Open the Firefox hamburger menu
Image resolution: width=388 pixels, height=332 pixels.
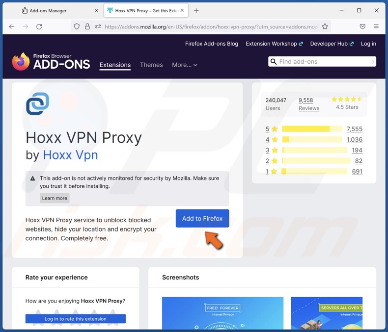click(x=376, y=26)
